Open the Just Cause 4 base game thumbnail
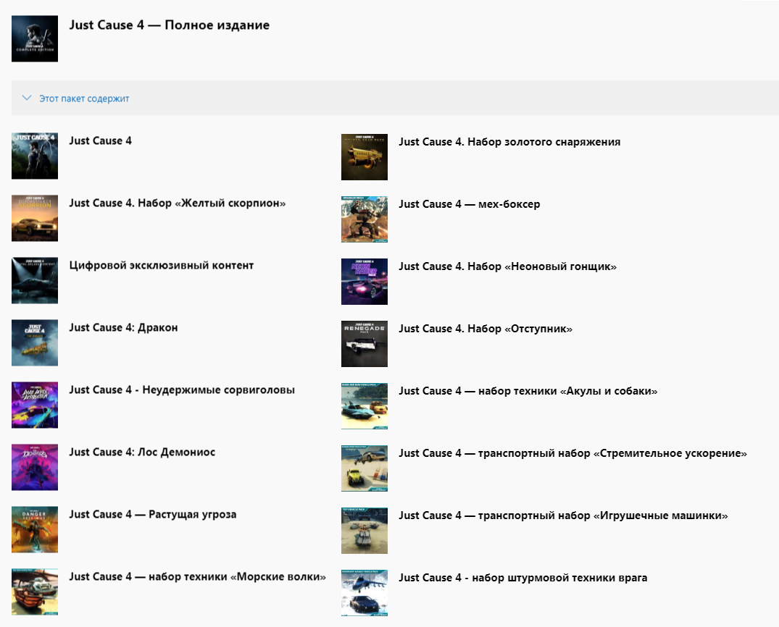Viewport: 779px width, 627px height. [x=35, y=156]
